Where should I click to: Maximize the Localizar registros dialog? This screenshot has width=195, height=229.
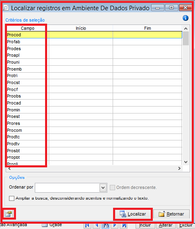pos(171,8)
